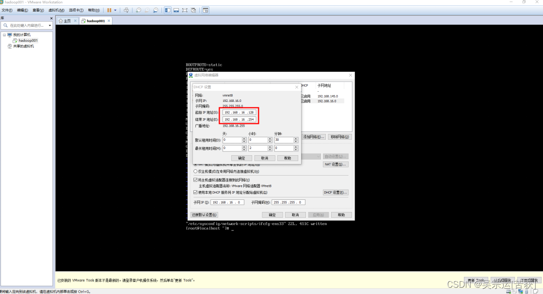Select 共享的虚拟机 in the library tree
Viewport: 543px width, 294px height.
(x=23, y=46)
